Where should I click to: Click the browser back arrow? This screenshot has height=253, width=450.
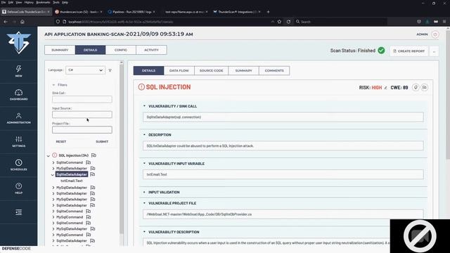pos(6,22)
